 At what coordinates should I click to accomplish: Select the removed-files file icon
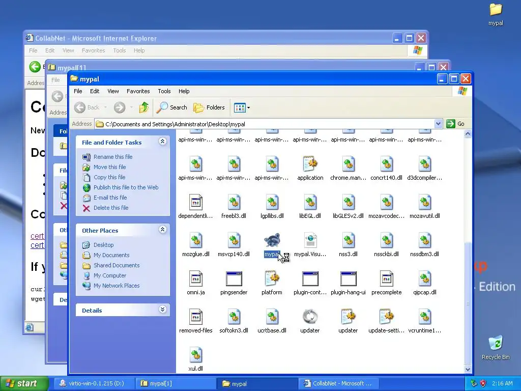(196, 317)
